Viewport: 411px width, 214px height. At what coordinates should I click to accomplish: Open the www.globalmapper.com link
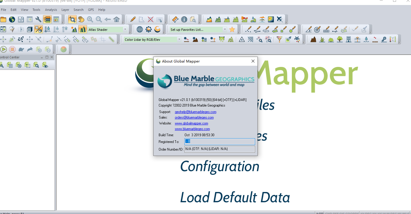tap(191, 123)
